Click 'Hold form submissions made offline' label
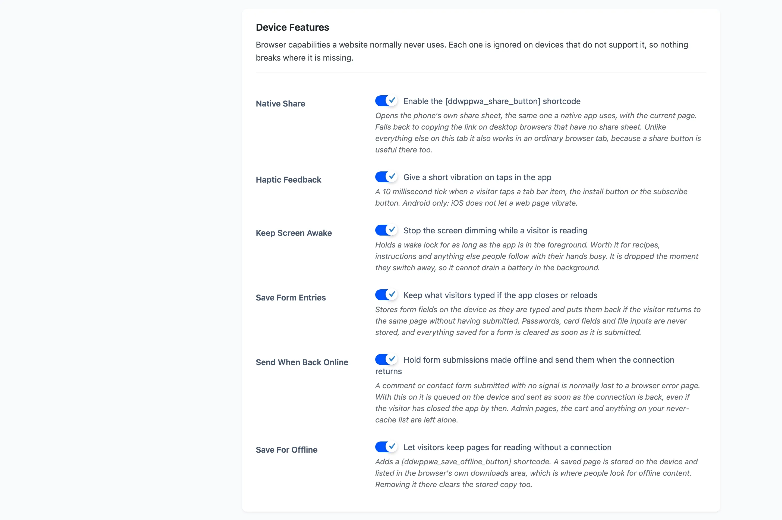Screen dimensions: 782x520 click(x=525, y=365)
